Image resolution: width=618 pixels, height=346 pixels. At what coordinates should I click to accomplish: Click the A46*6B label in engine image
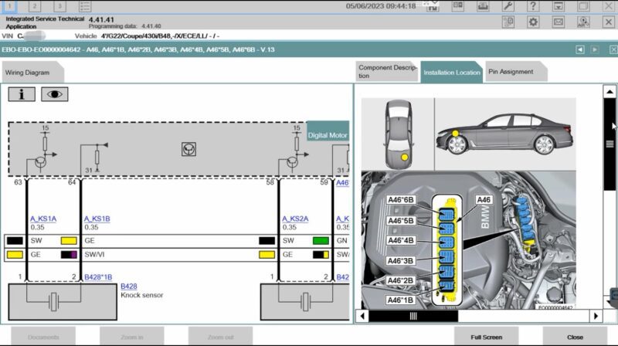click(x=401, y=200)
